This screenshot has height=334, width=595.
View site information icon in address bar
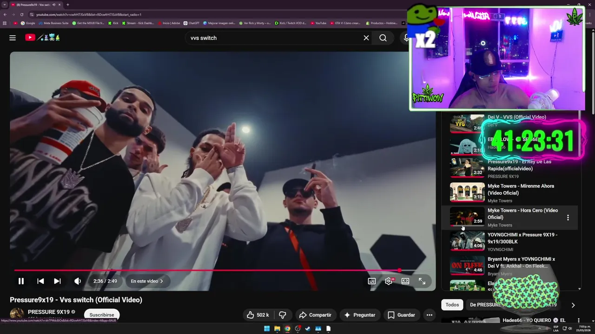tap(32, 14)
